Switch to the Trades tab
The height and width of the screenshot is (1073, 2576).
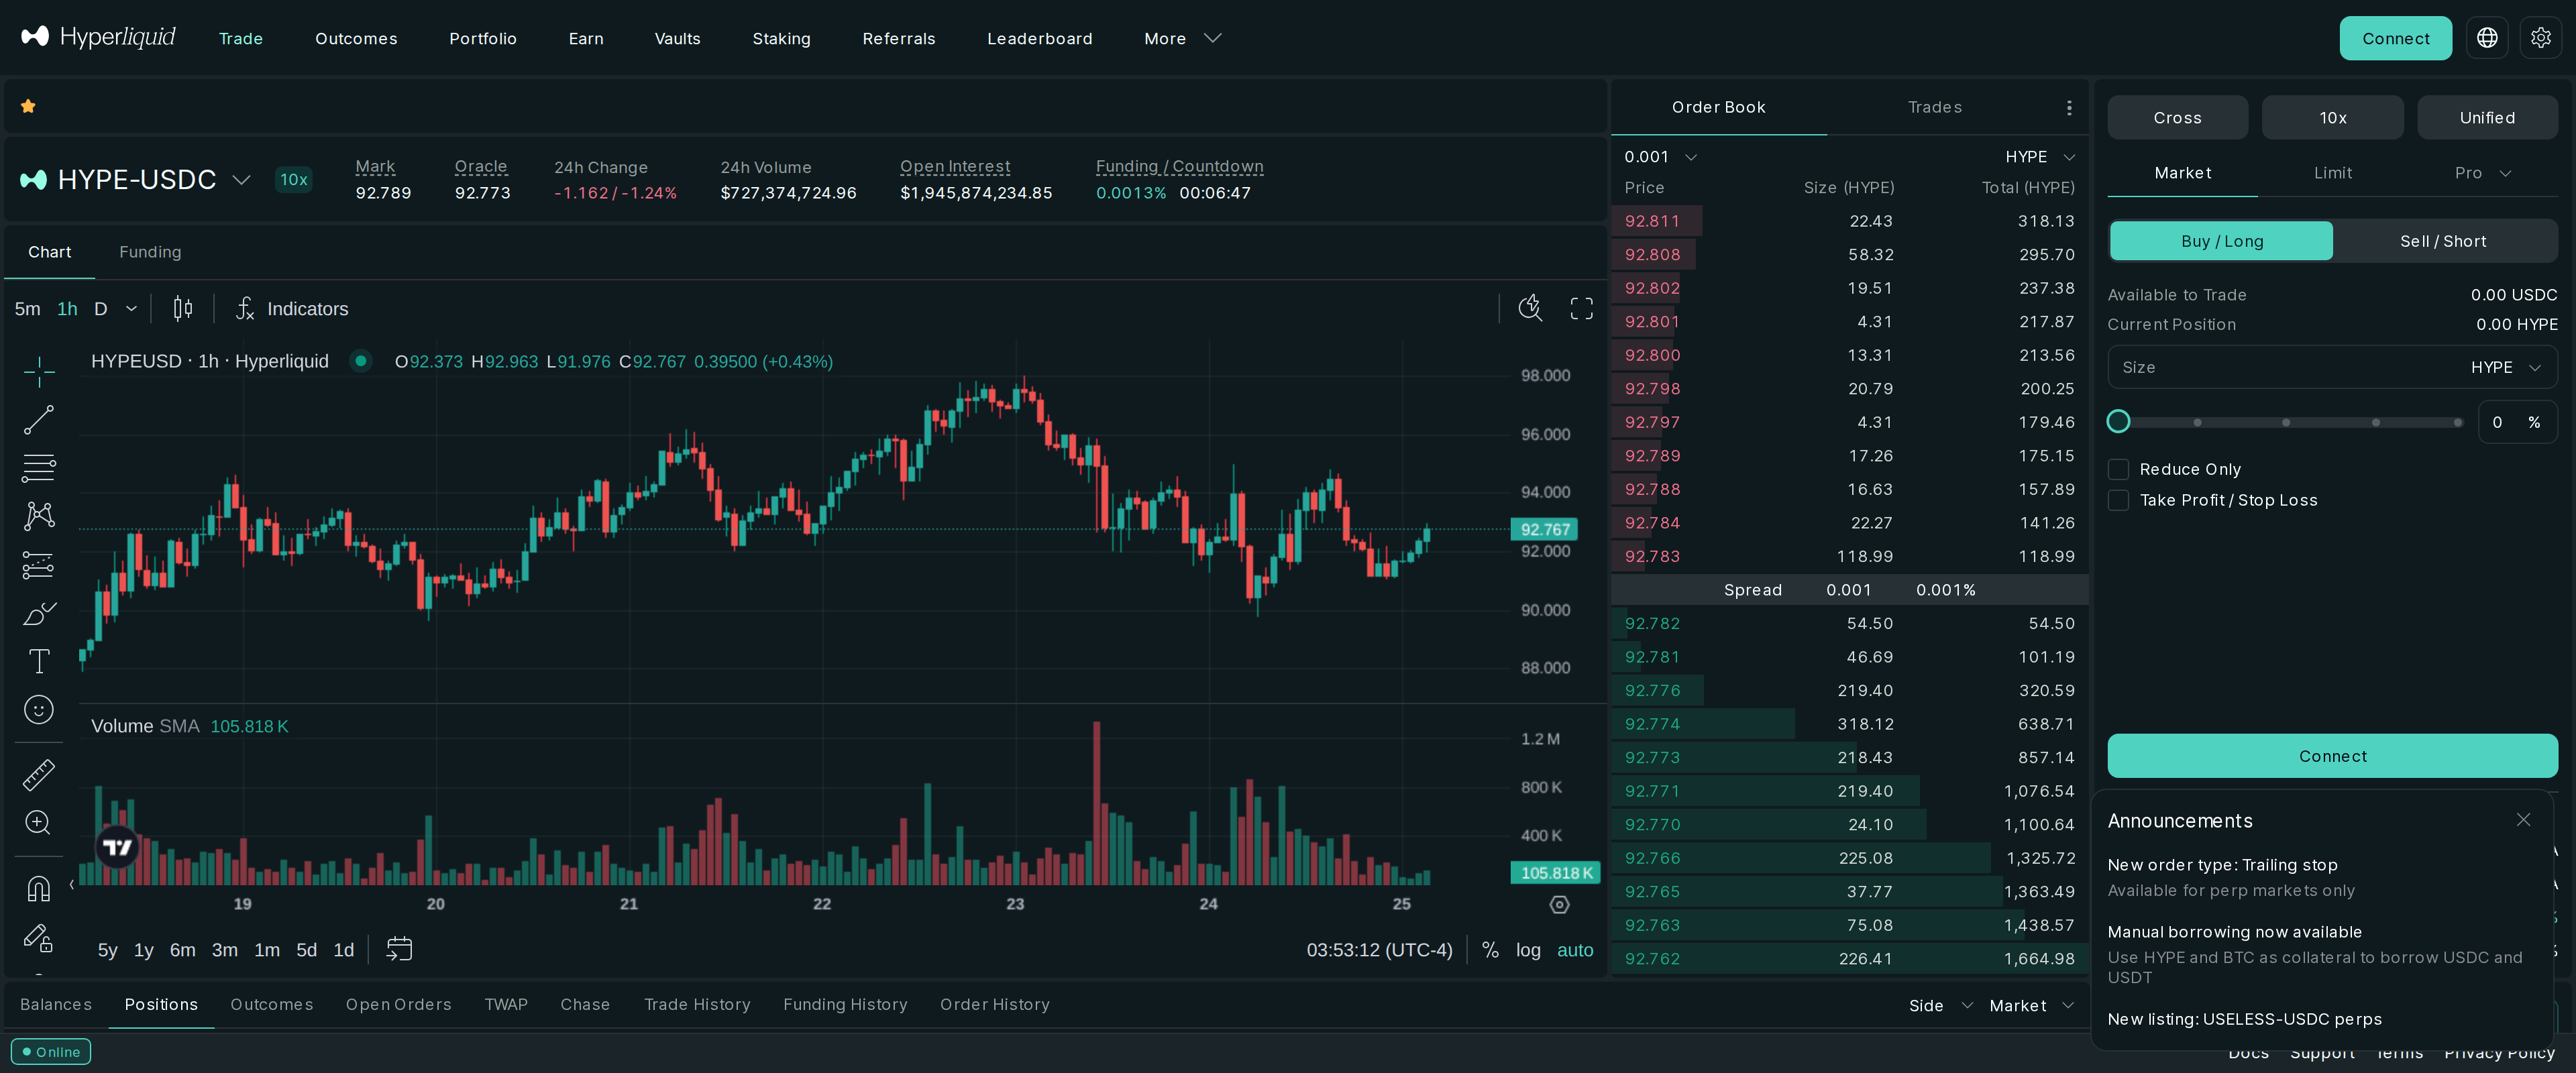point(1934,107)
